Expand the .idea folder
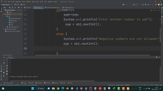Image resolution: width=163 pixels, height=91 pixels. pyautogui.click(x=6, y=12)
